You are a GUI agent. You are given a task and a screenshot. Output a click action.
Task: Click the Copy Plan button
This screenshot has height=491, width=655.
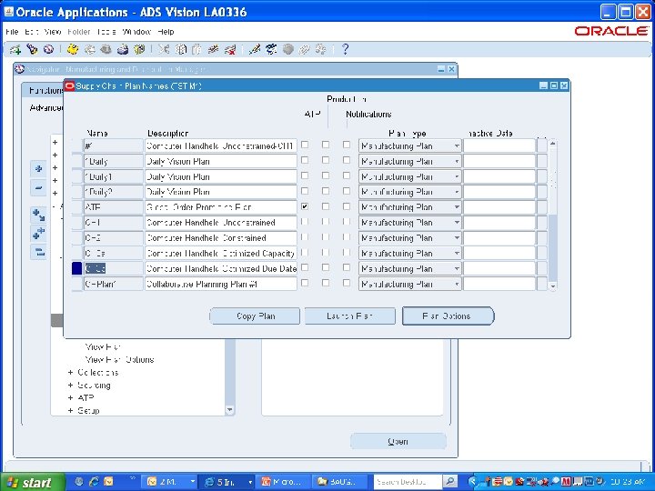point(255,316)
